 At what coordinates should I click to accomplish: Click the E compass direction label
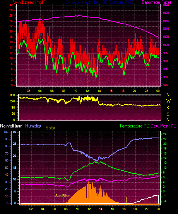168,114
